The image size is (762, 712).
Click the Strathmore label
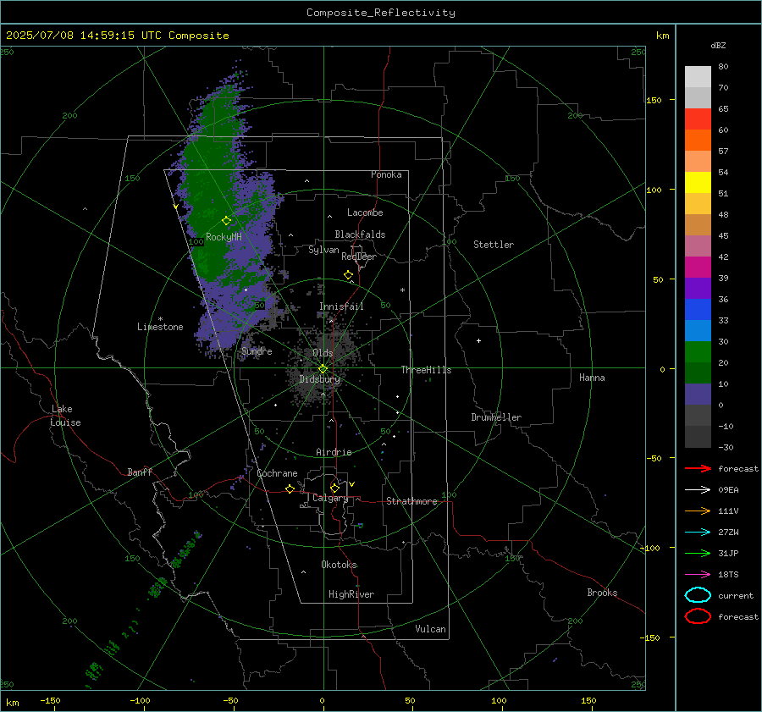[x=411, y=501]
